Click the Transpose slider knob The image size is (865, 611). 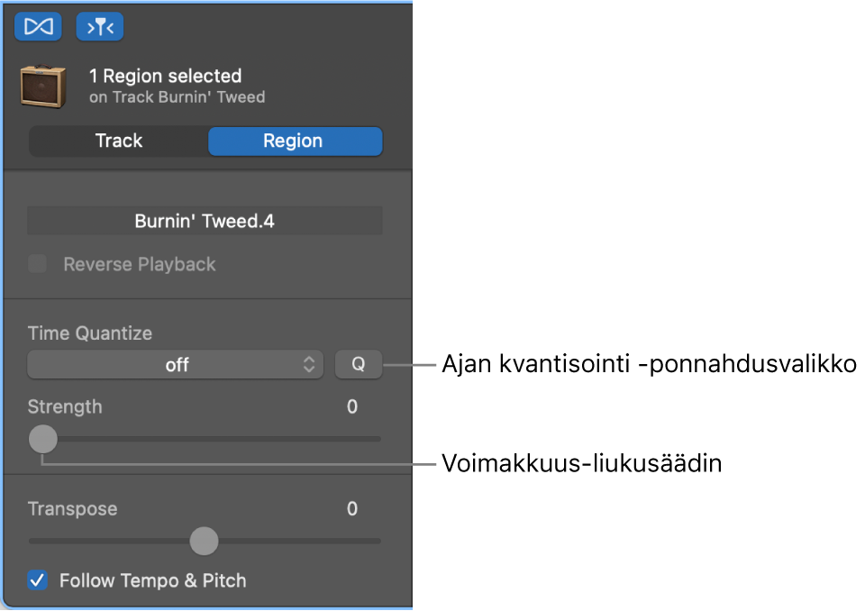click(x=205, y=541)
